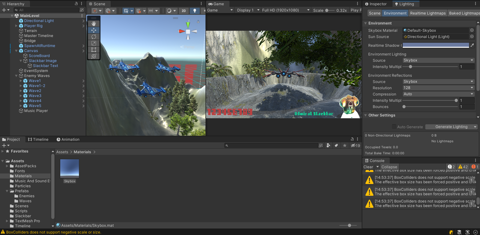Click the tool handle pivot icon
Image resolution: width=480 pixels, height=235 pixels.
point(95,11)
